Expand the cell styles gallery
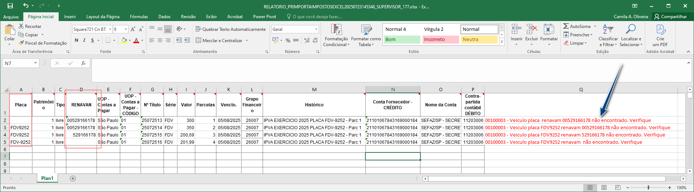Viewport: 694px width, 192px height. click(502, 42)
